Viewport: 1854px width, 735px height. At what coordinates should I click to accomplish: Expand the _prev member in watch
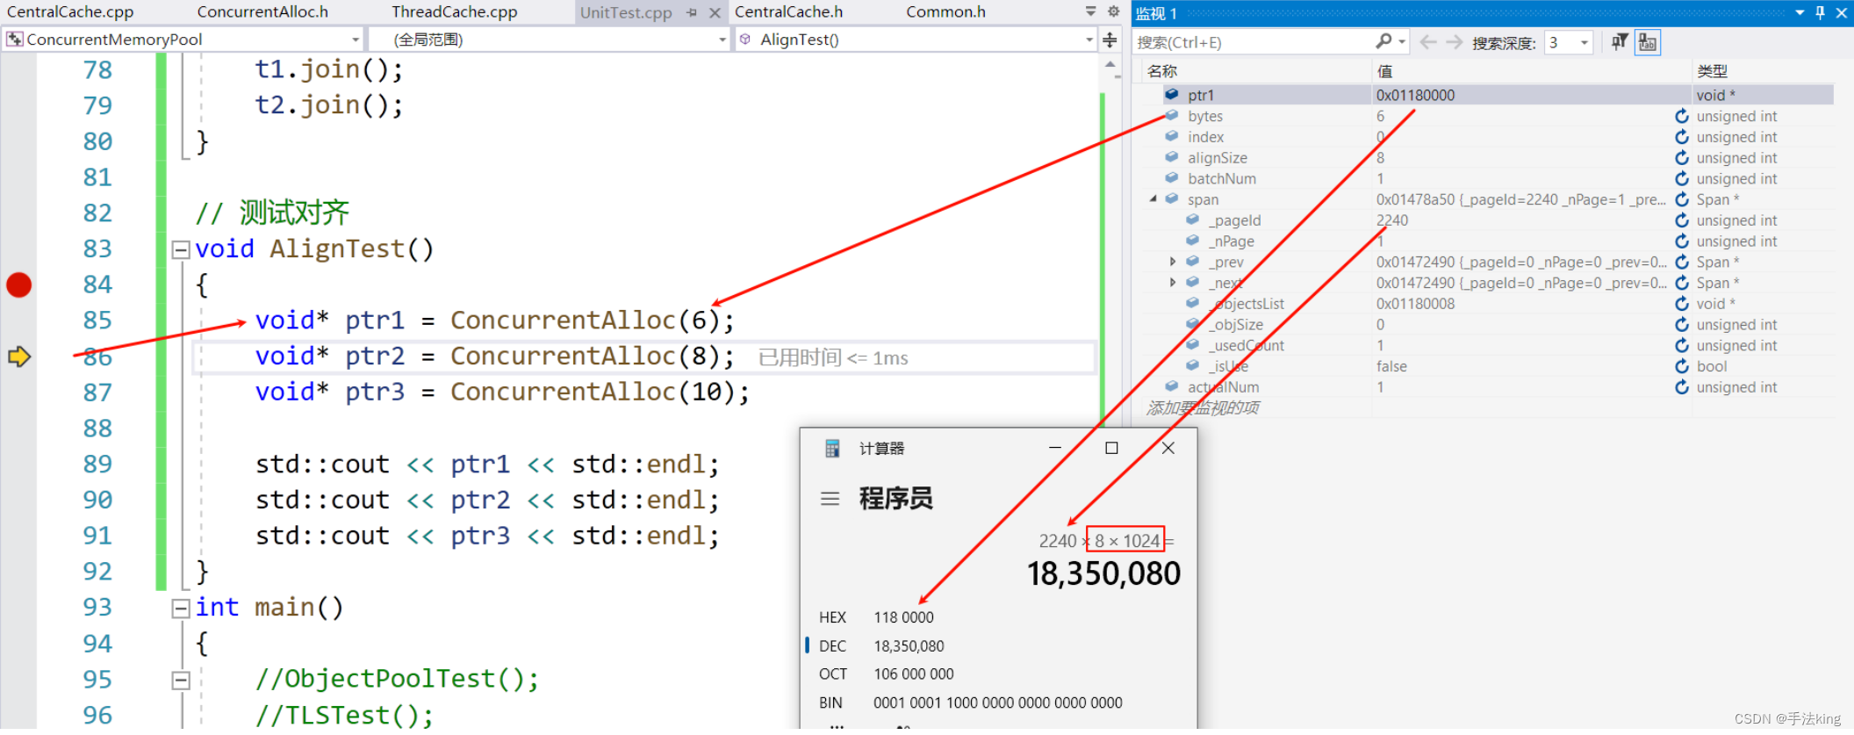[1174, 262]
